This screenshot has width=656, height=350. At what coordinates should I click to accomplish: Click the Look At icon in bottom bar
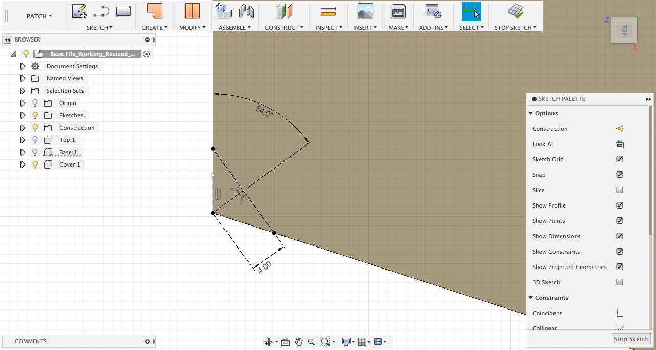tap(285, 342)
